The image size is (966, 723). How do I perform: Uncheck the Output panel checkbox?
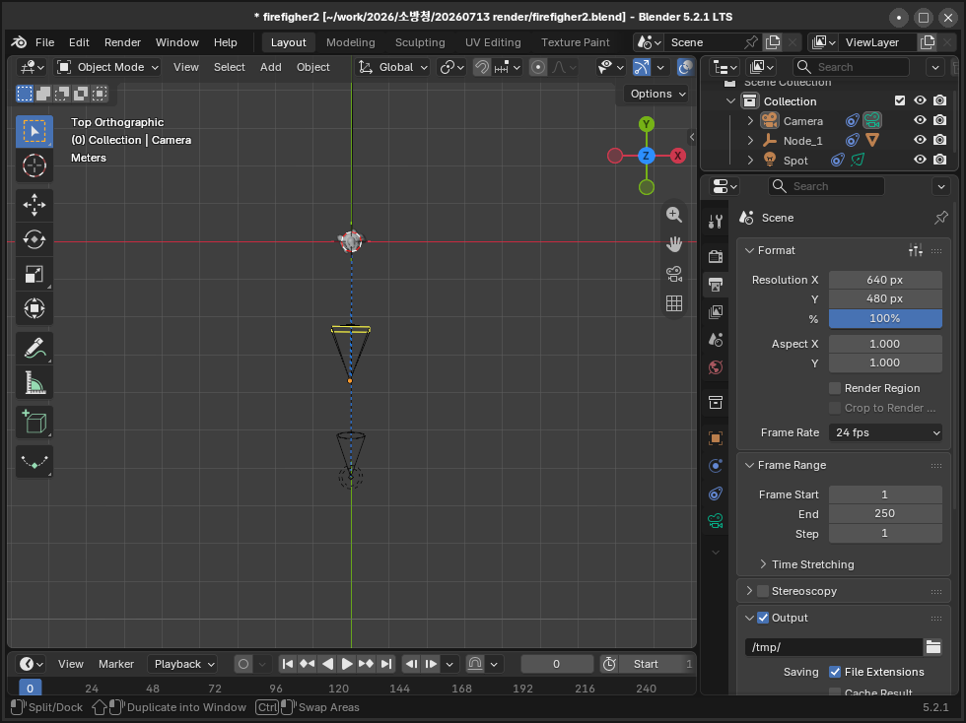click(x=763, y=618)
